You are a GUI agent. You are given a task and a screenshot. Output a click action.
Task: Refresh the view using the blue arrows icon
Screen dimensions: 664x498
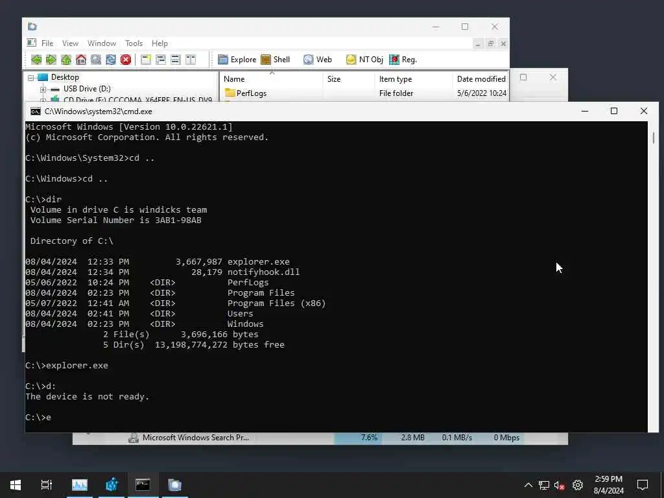pos(110,60)
